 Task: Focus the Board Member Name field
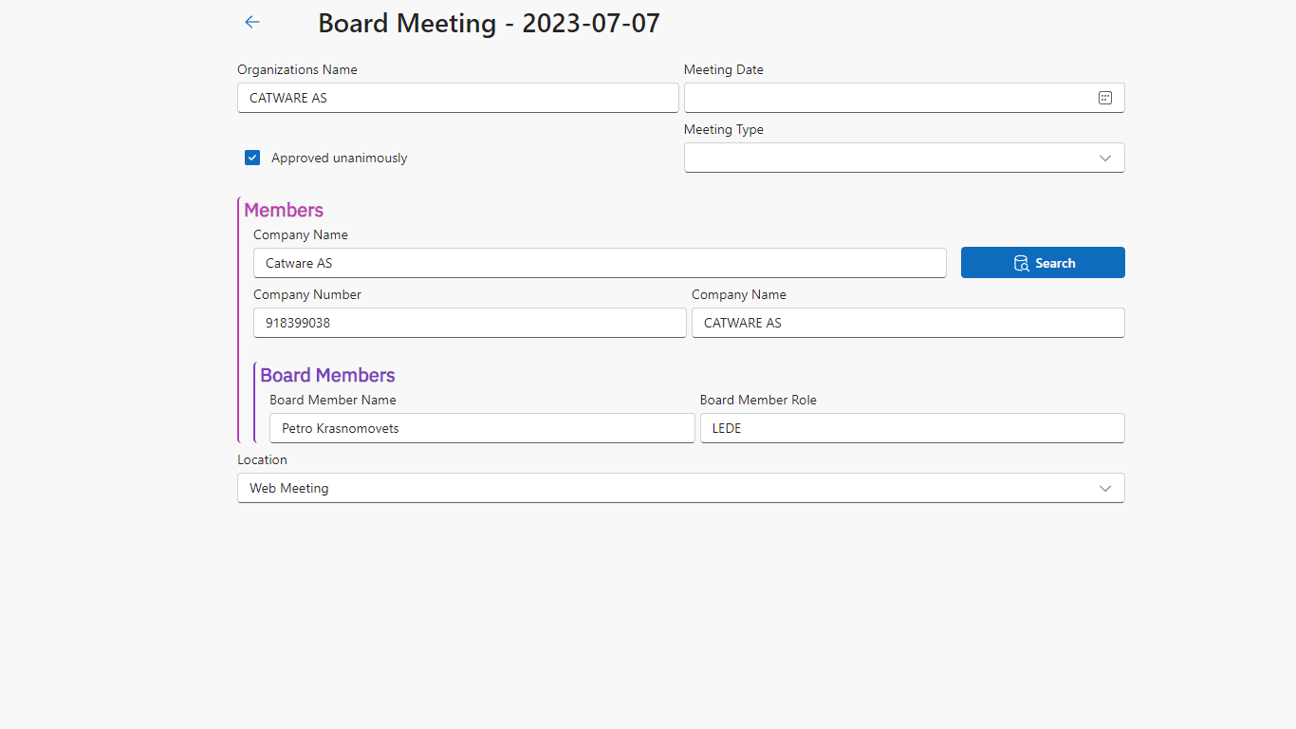pyautogui.click(x=481, y=428)
